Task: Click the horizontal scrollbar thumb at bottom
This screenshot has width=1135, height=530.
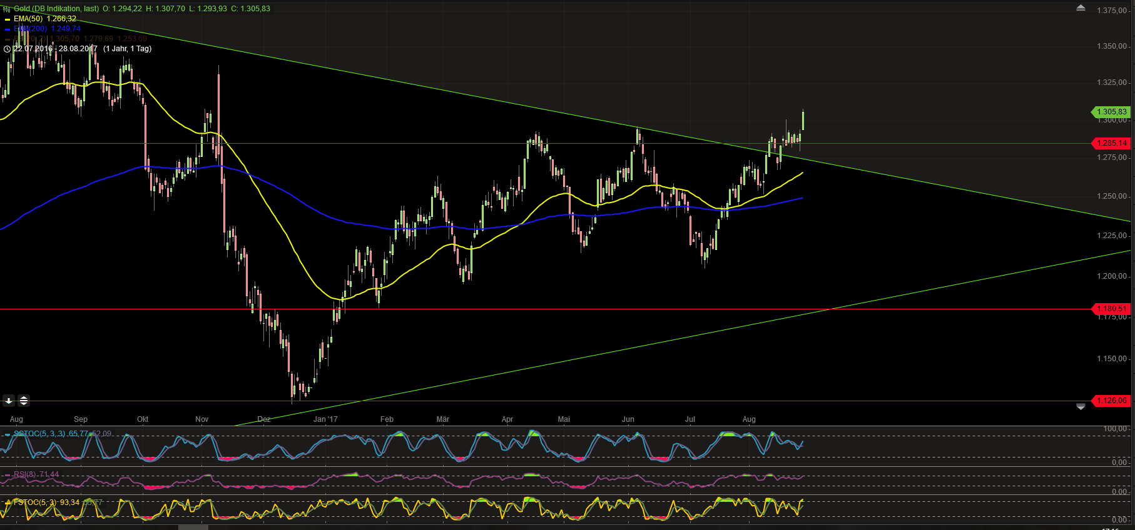Action: [x=193, y=527]
